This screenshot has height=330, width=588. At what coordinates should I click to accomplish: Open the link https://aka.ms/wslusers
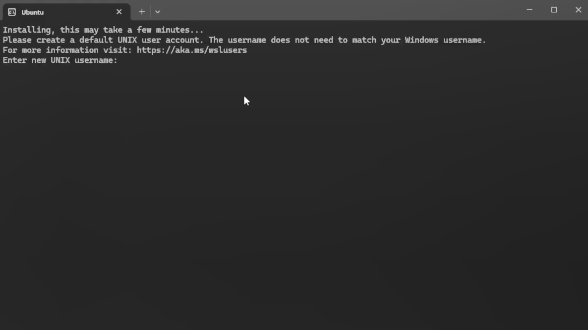[x=191, y=49]
